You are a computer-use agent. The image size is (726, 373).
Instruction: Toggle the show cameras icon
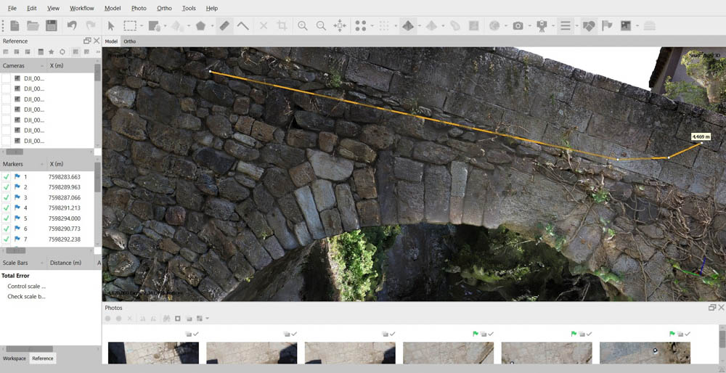point(518,26)
